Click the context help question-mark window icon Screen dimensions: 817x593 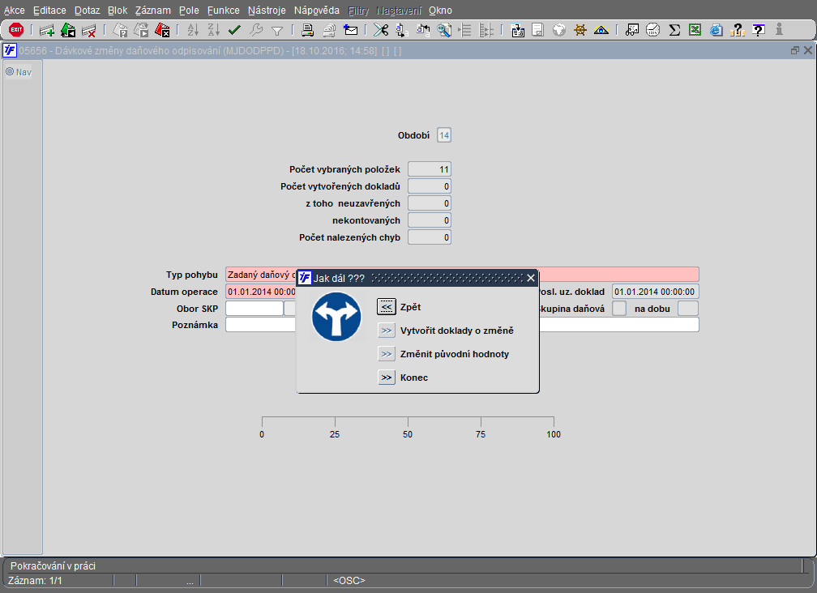coord(759,30)
